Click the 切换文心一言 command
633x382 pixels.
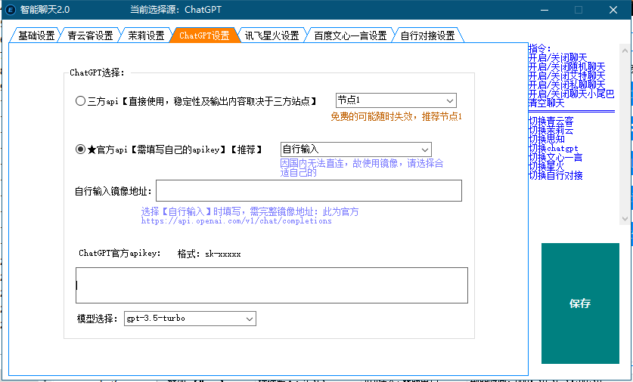coord(556,157)
